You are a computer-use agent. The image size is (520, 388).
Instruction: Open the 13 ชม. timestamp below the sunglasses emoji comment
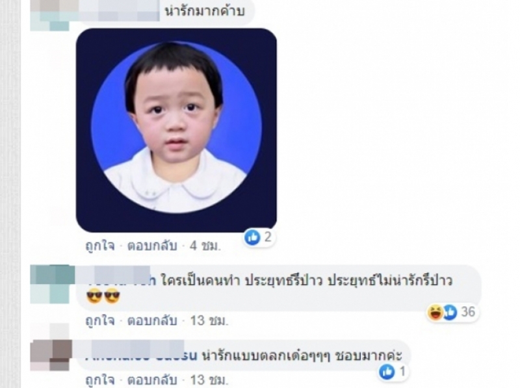point(209,320)
